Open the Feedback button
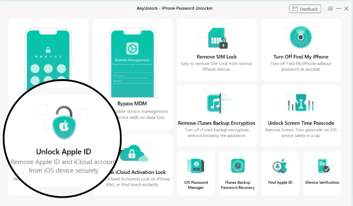The height and width of the screenshot is (206, 353). [304, 9]
